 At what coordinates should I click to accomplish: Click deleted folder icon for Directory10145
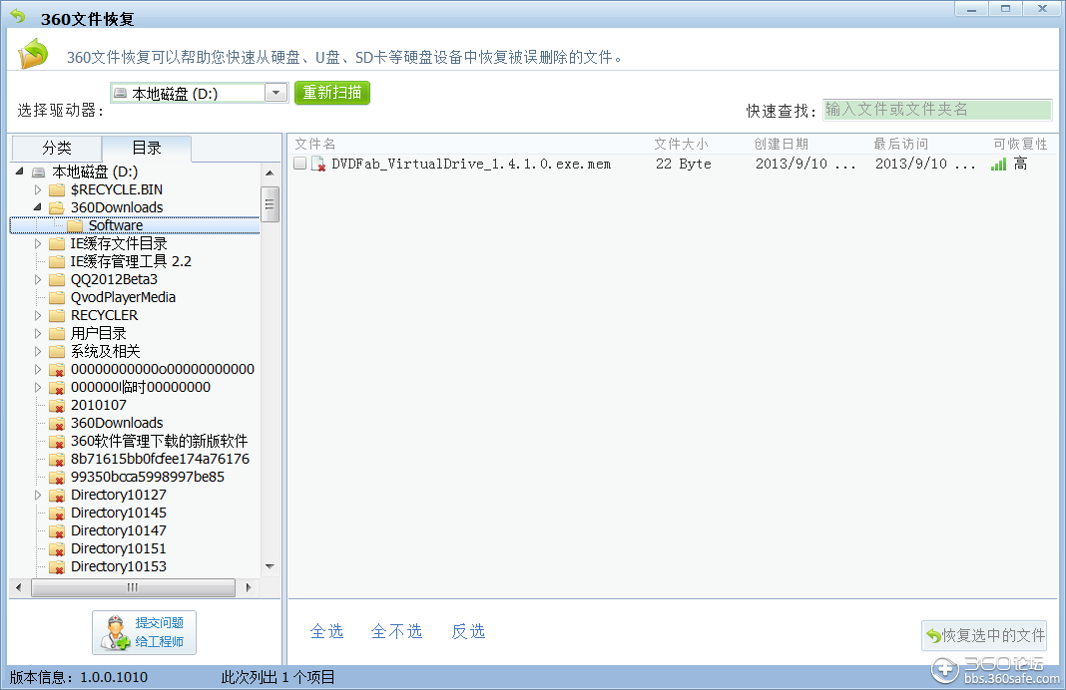(57, 513)
